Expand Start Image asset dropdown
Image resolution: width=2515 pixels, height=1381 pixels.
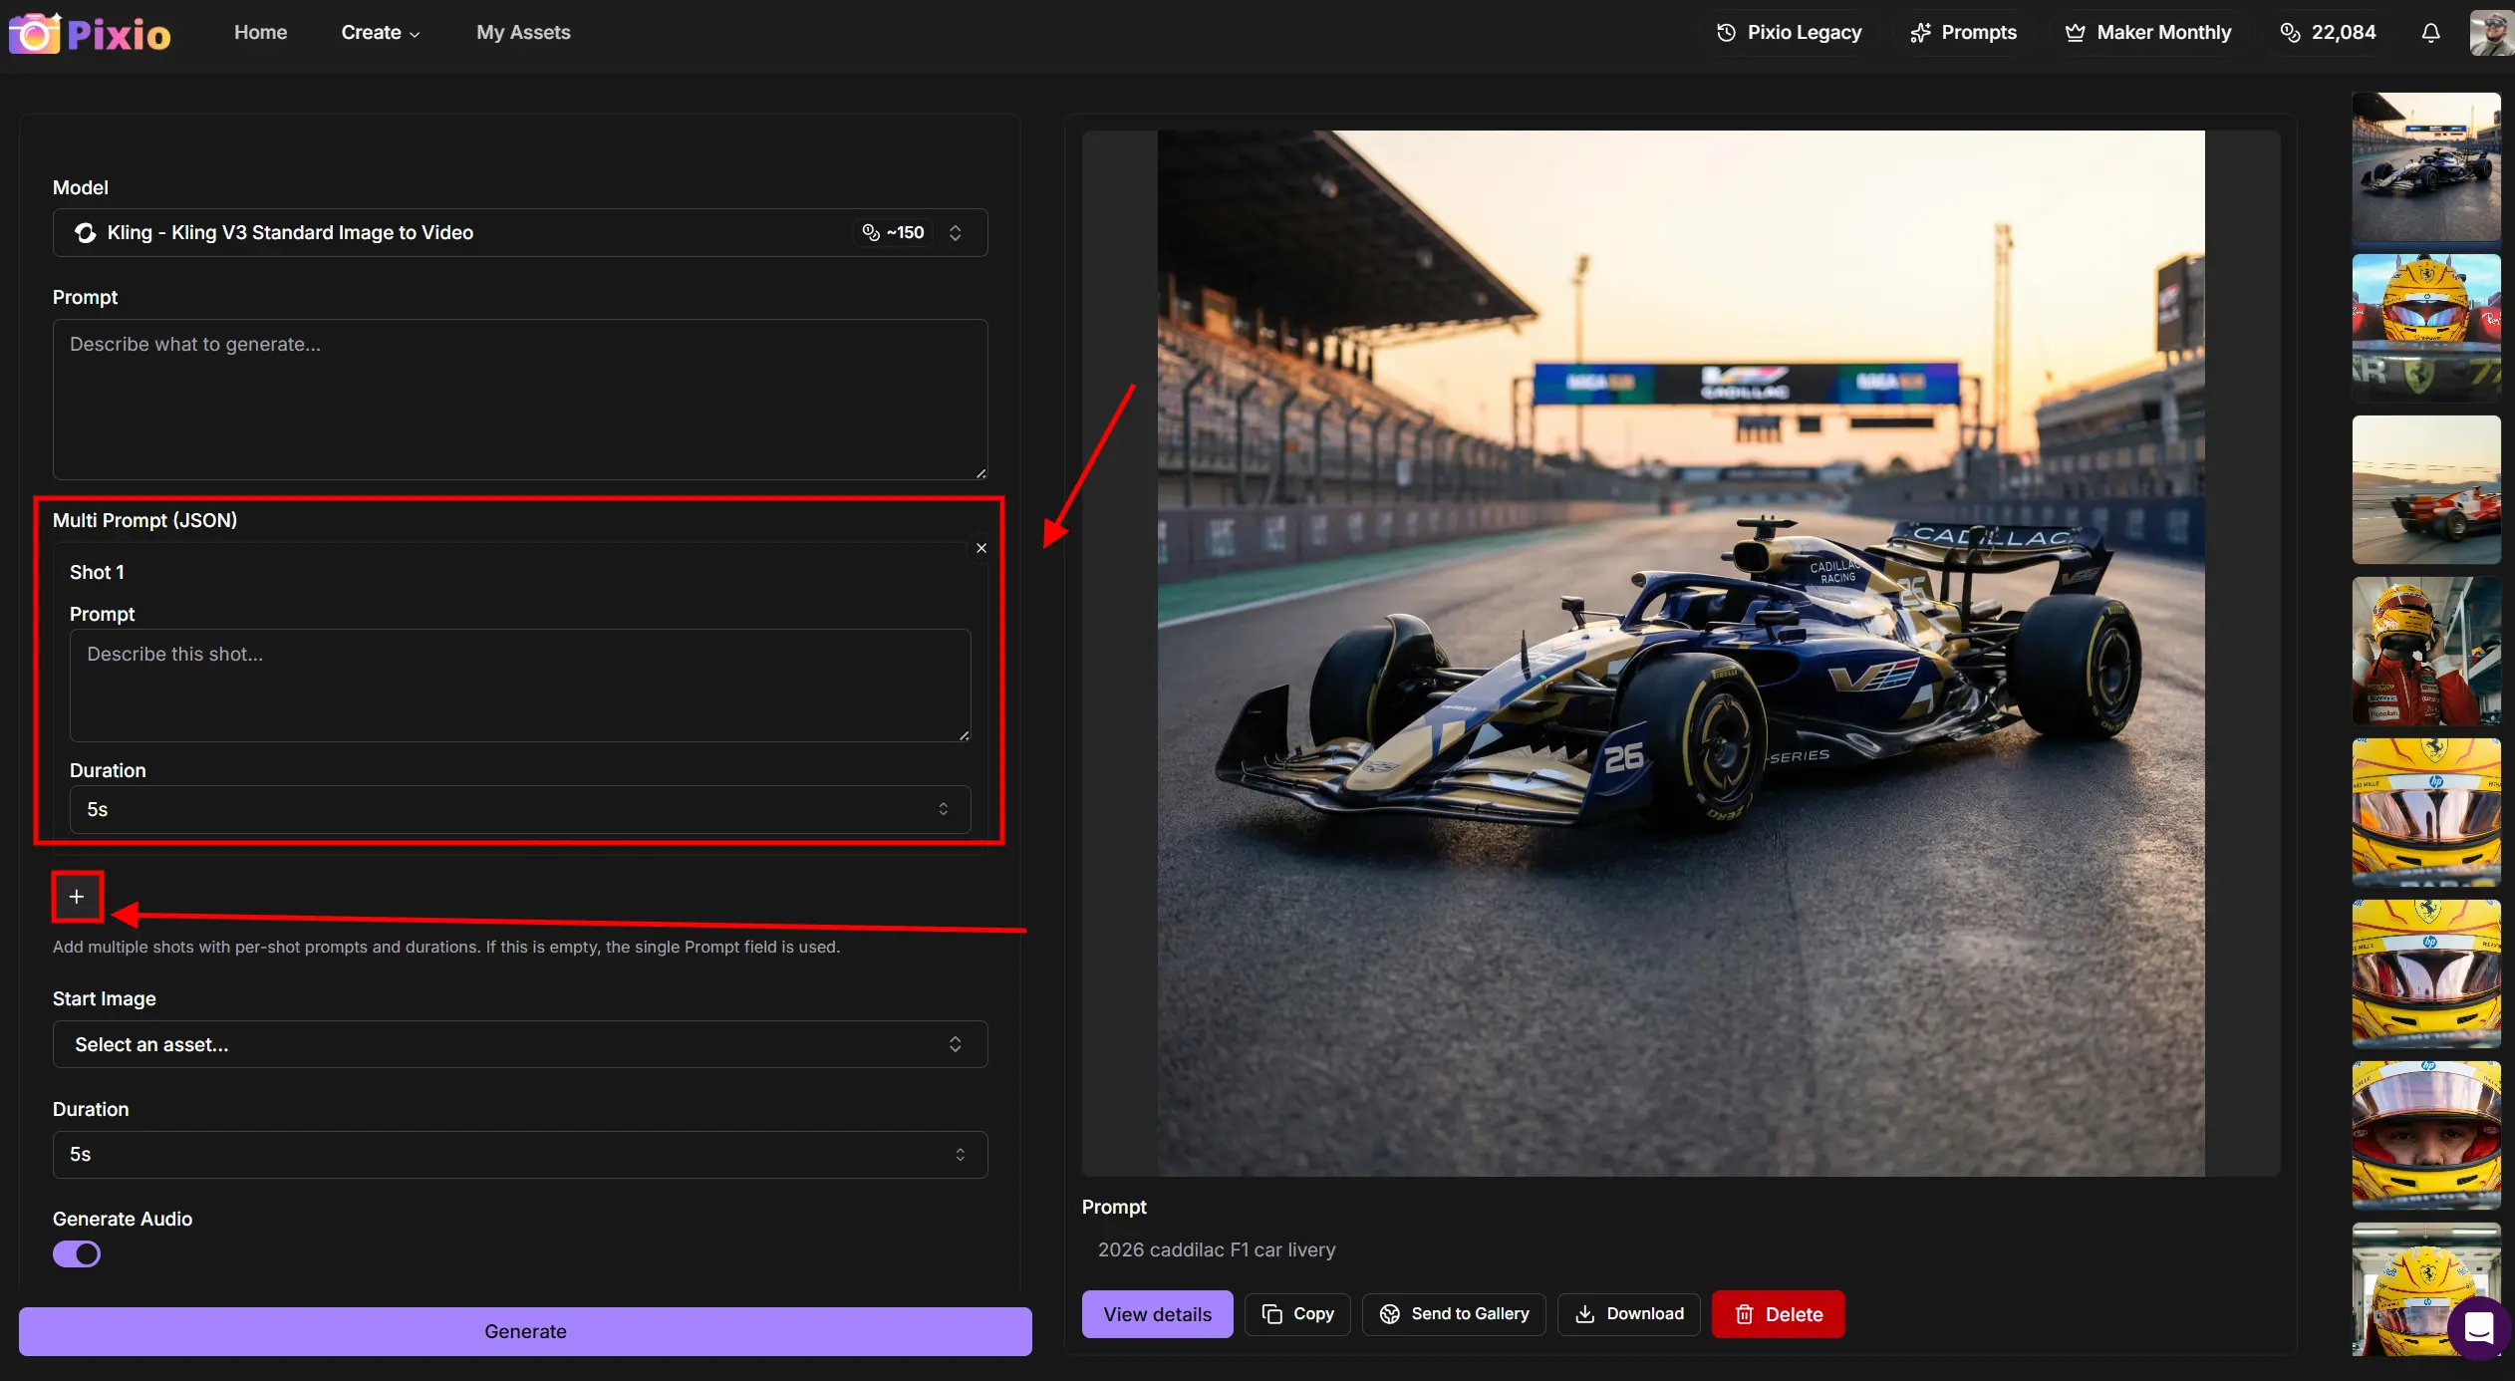519,1044
